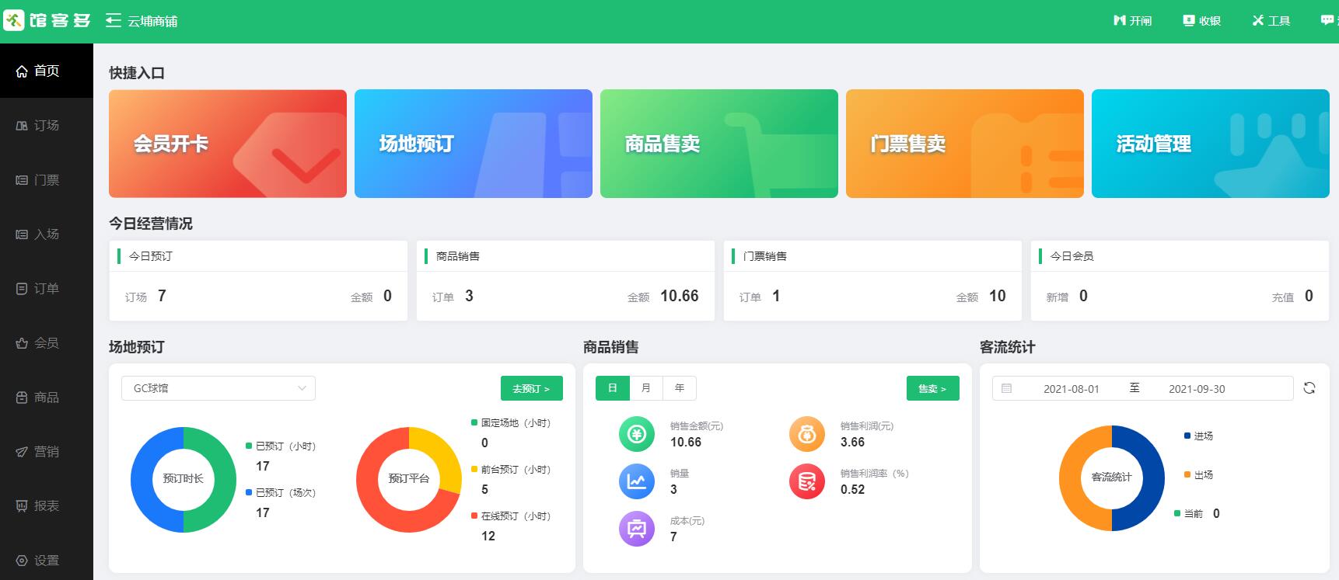Open 会员 in the sidebar
This screenshot has height=580, width=1339.
[x=47, y=342]
